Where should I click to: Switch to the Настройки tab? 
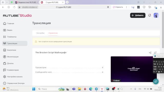pyautogui.click(x=40, y=33)
